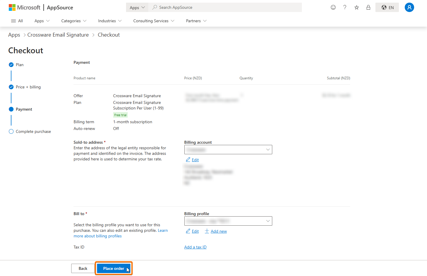
Task: Open the user account avatar
Action: [409, 7]
